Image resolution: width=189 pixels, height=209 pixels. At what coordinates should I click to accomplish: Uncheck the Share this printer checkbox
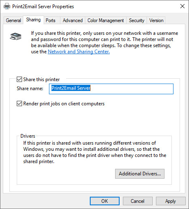[x=19, y=80]
